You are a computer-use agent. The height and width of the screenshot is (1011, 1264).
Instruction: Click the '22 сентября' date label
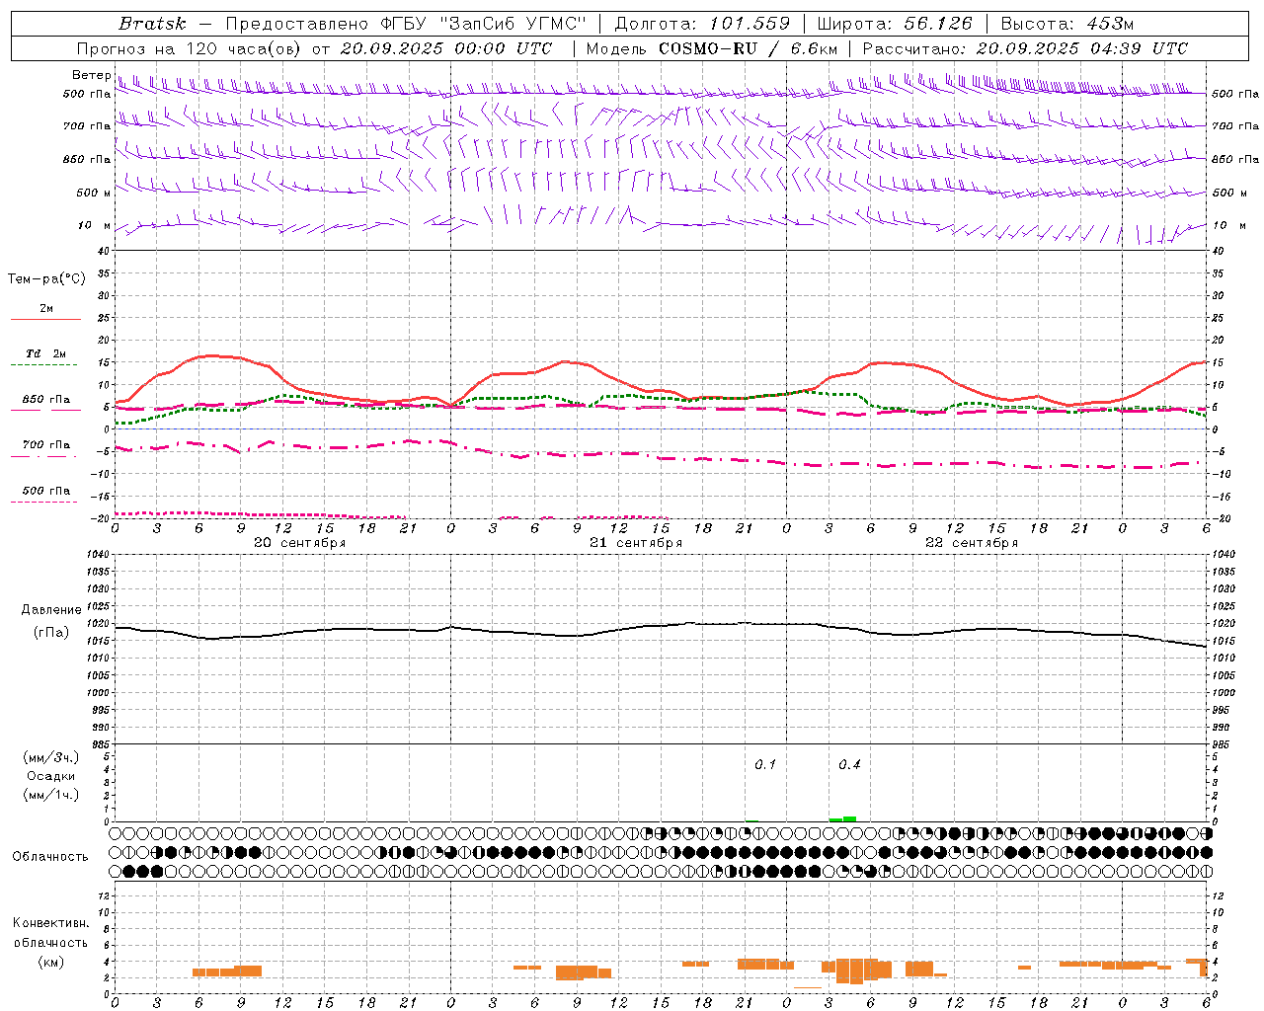coord(972,543)
